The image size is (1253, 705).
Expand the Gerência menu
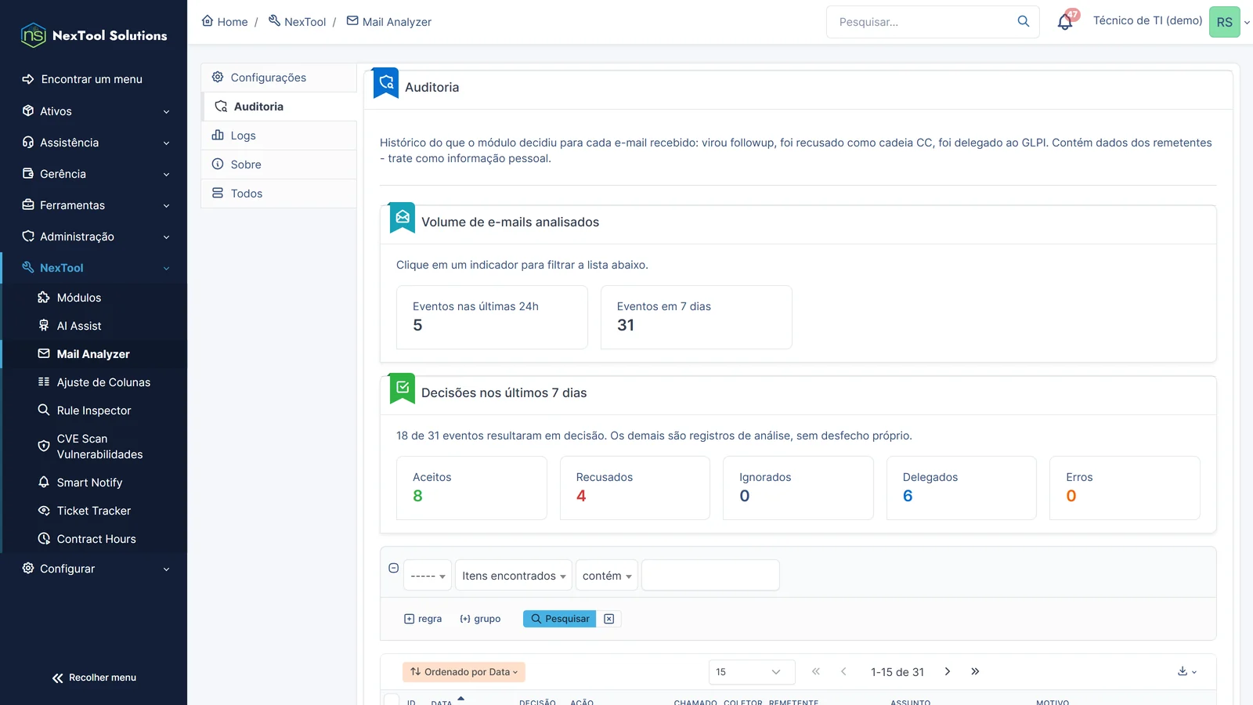(94, 174)
